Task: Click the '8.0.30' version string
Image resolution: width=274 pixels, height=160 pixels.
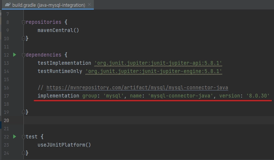Action: tap(258, 96)
